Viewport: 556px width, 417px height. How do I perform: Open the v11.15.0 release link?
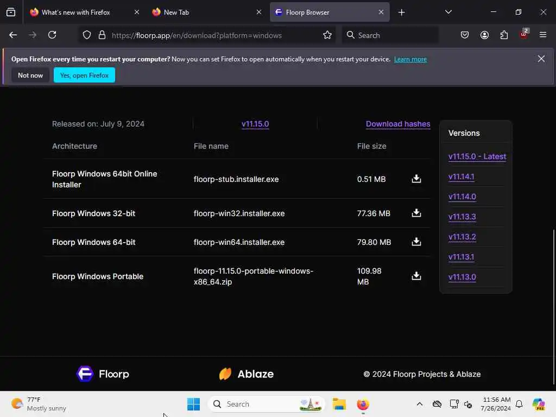255,124
